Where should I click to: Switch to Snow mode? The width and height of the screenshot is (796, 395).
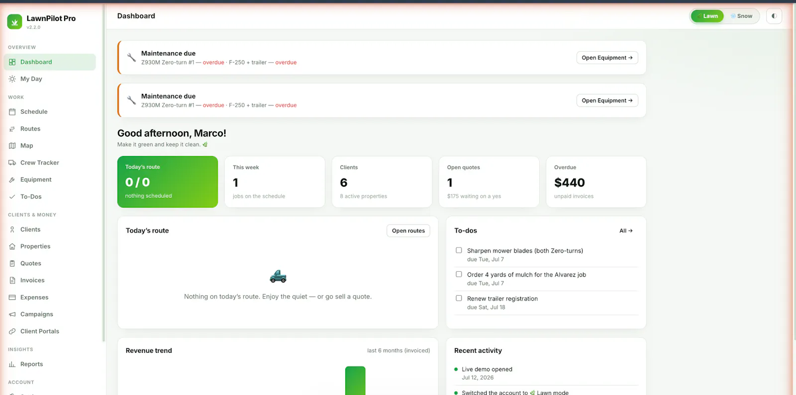click(x=741, y=16)
